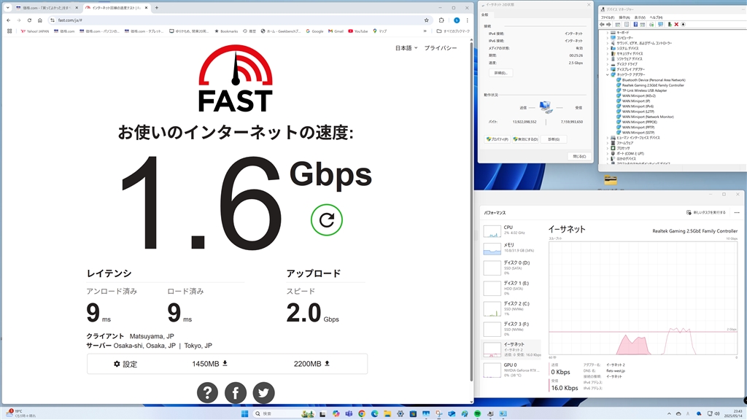Open Task Manager three-dot more options
Screen dimensions: 747x420
pos(737,212)
